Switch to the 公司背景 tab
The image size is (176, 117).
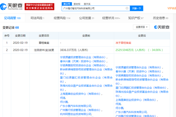[12, 18]
